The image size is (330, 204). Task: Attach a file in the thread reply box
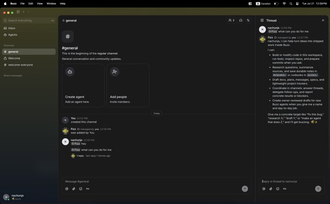[x=271, y=189]
